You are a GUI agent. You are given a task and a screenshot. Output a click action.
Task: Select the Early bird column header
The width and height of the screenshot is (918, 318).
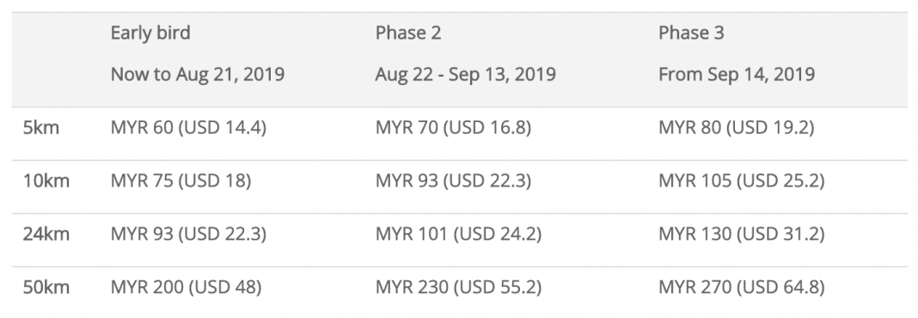(x=150, y=33)
